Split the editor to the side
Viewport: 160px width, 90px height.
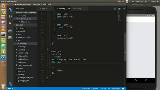(119, 9)
